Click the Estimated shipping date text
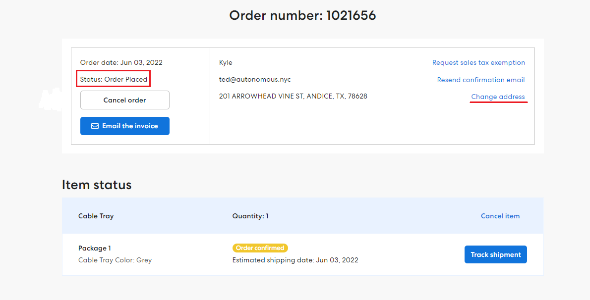Screen dimensions: 590x300 (295, 260)
